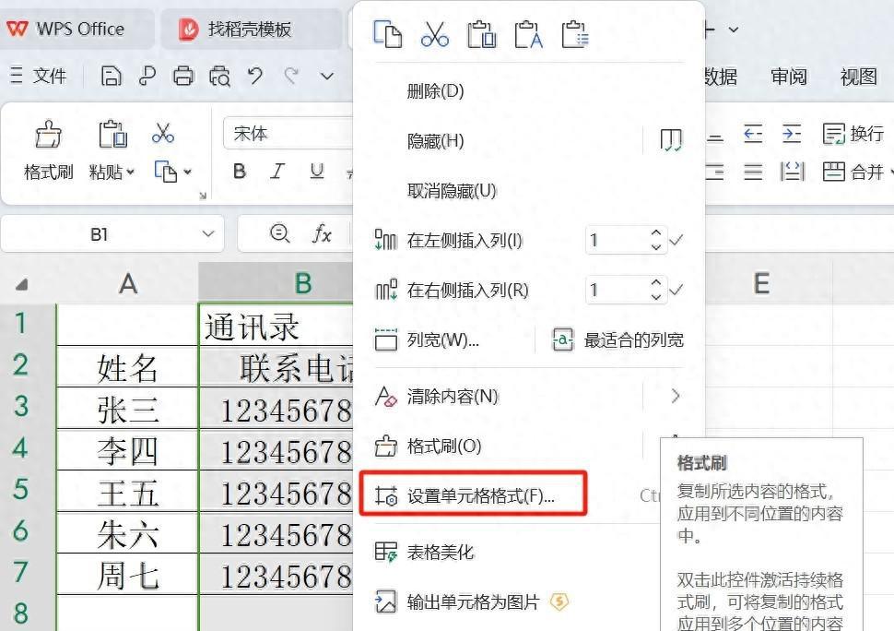Click decrease indent icon
This screenshot has height=631, width=894.
[x=753, y=134]
